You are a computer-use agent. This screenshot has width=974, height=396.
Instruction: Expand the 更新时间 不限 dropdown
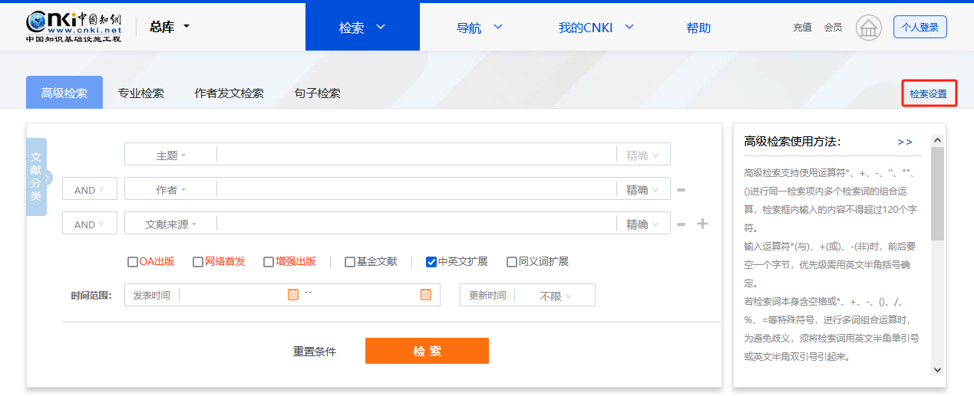click(556, 296)
